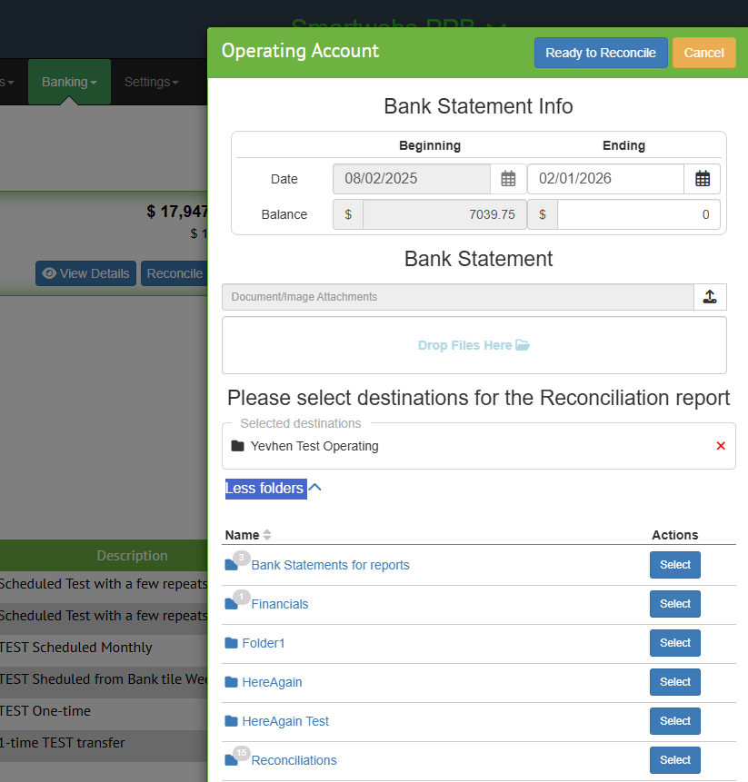Click the Drop Files Here area

[474, 345]
